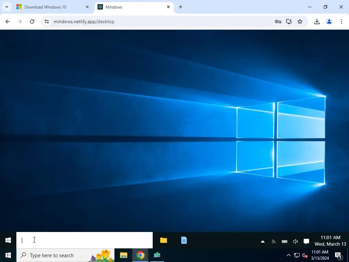
Task: Open the Mindows Start menu logo
Action: pyautogui.click(x=8, y=240)
